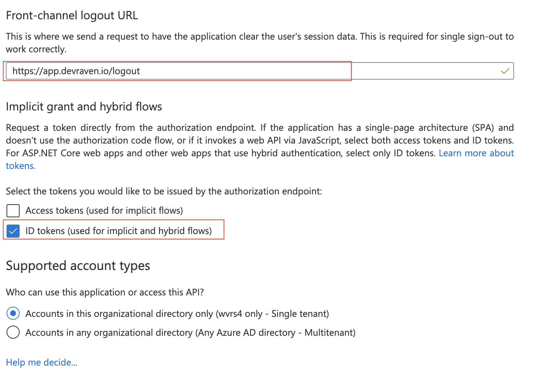The width and height of the screenshot is (546, 391).
Task: Click the green validation checkmark icon
Action: click(505, 71)
